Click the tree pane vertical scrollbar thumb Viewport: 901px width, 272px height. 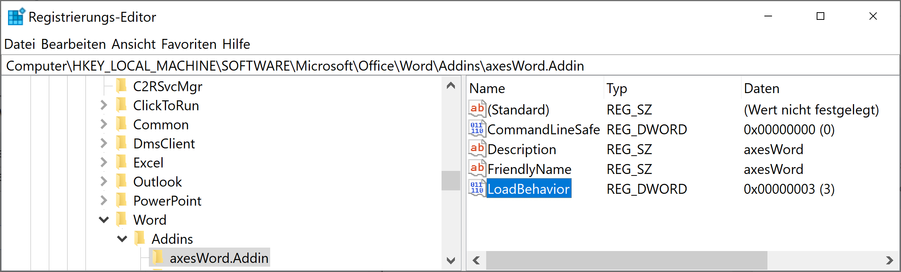(x=451, y=180)
